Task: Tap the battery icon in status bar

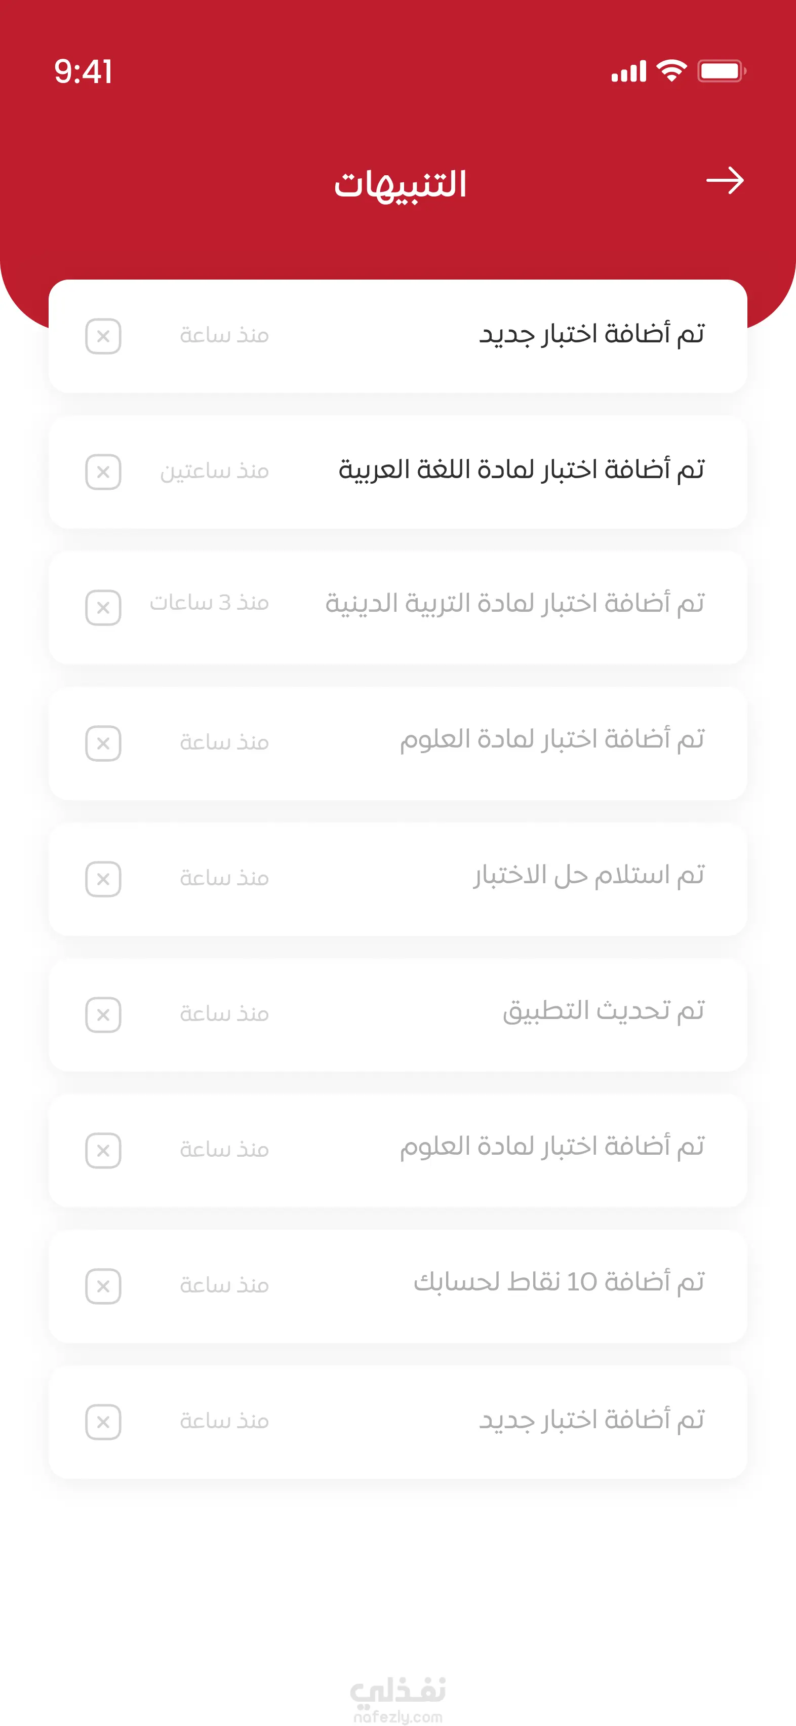Action: click(721, 71)
